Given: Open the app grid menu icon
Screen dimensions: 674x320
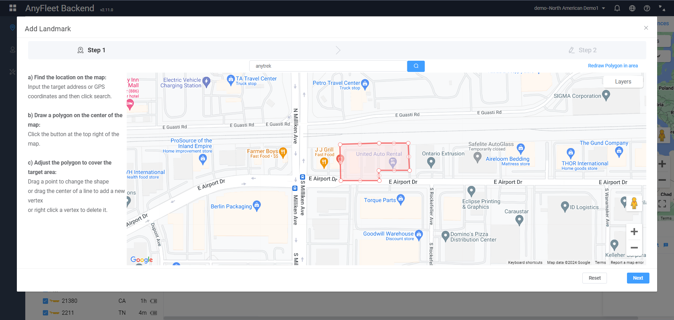Looking at the screenshot, I should tap(13, 8).
